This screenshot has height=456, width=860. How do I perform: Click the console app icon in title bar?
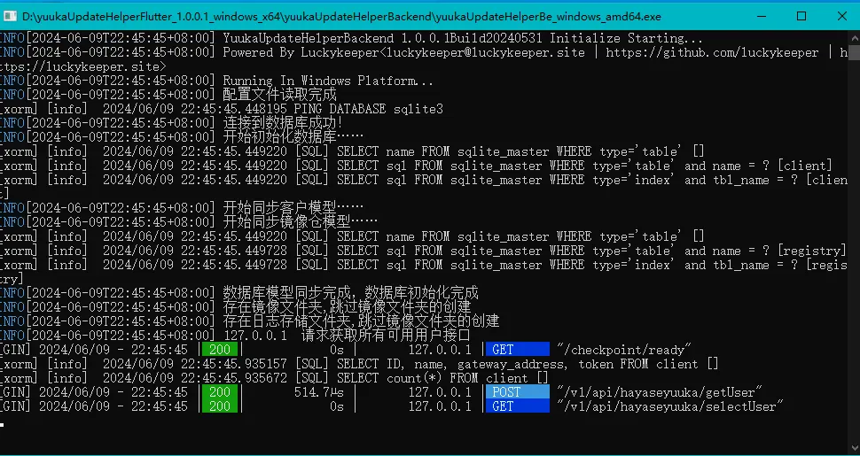click(x=12, y=15)
